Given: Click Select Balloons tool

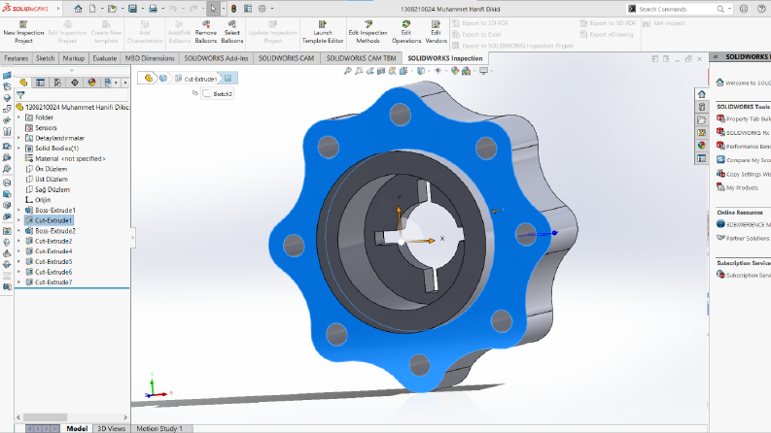Looking at the screenshot, I should [x=232, y=32].
